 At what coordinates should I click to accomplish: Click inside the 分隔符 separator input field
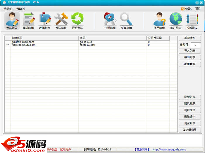click(x=195, y=45)
